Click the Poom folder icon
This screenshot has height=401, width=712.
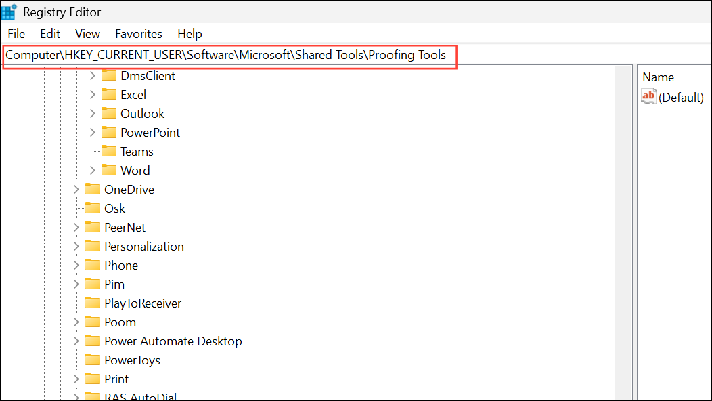pos(93,322)
